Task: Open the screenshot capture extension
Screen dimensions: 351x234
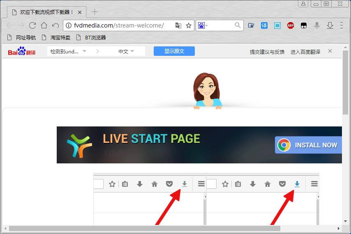Action: point(277,25)
